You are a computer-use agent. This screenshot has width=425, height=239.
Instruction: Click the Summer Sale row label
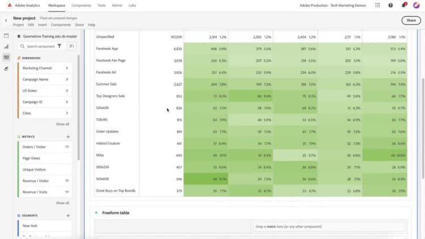[106, 84]
